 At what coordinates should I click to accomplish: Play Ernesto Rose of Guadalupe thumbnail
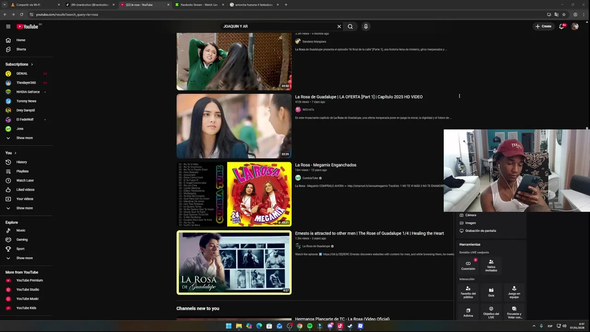(x=234, y=262)
